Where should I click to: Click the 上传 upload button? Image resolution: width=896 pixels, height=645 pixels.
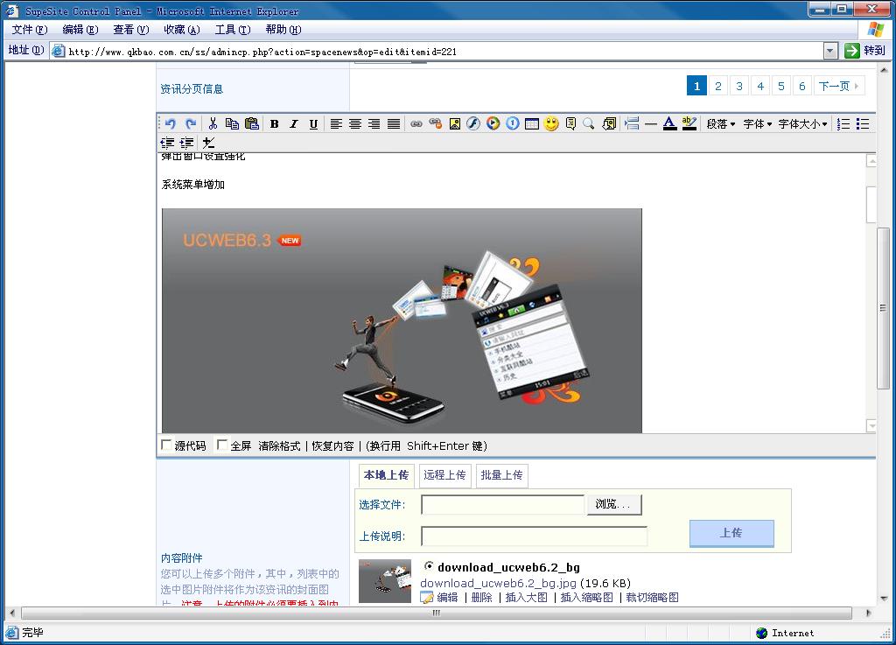pos(731,533)
